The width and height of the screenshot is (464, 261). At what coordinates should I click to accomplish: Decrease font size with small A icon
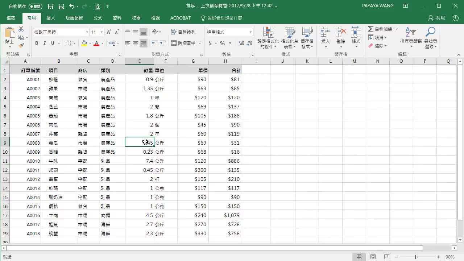[x=116, y=32]
